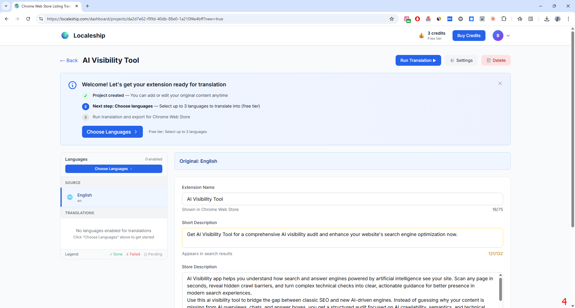Select the Chrome Web Store Listing tab
The image size is (575, 308).
pyautogui.click(x=46, y=6)
